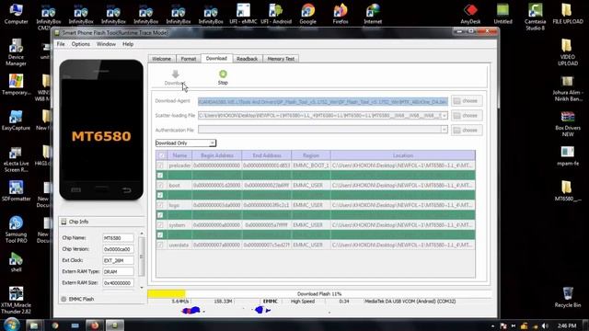
Task: Toggle checkbox in green row below logo
Action: click(x=160, y=215)
